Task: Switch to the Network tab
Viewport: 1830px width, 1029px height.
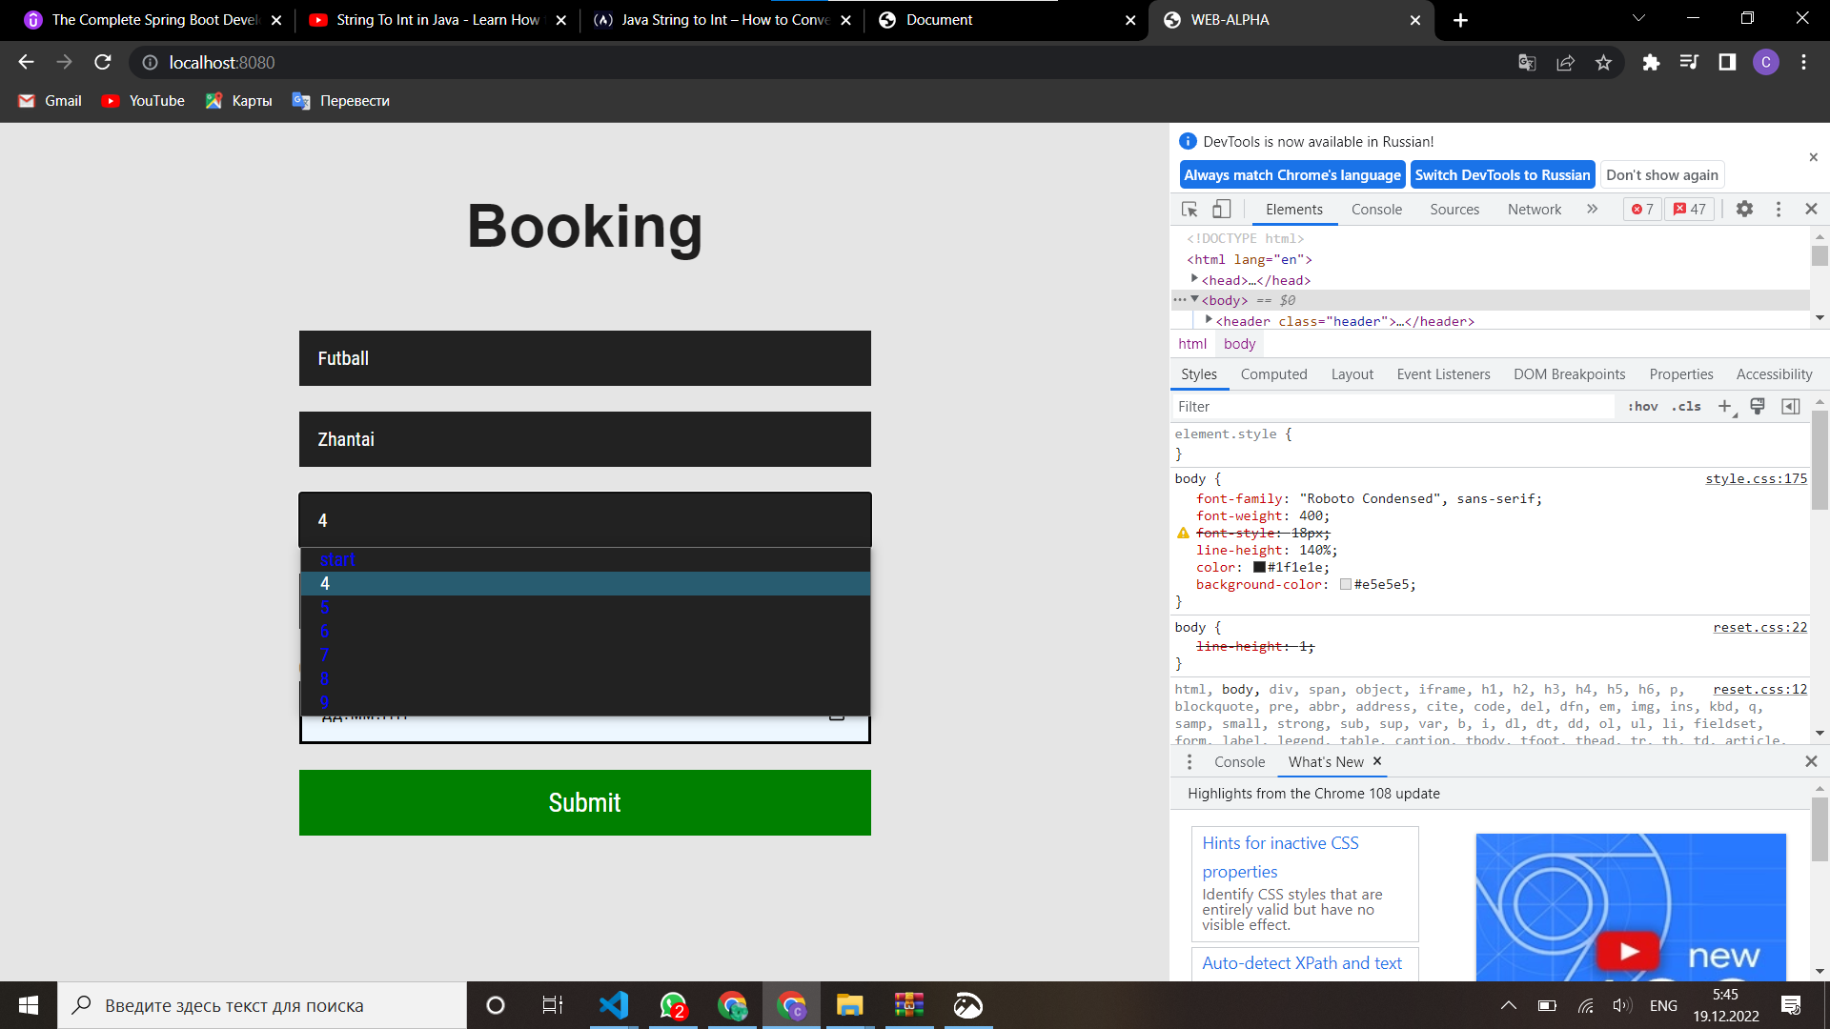Action: point(1534,210)
